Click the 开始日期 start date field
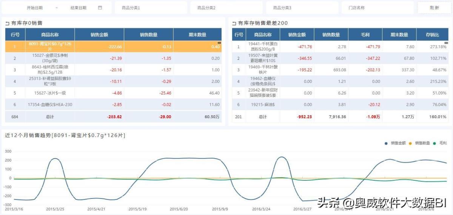The image size is (453, 215). pyautogui.click(x=35, y=8)
